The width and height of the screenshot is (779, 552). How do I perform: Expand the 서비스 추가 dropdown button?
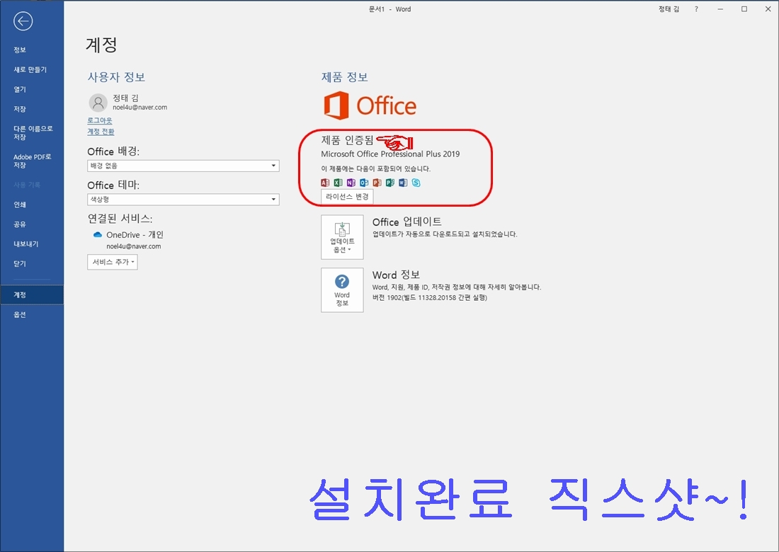pyautogui.click(x=112, y=262)
